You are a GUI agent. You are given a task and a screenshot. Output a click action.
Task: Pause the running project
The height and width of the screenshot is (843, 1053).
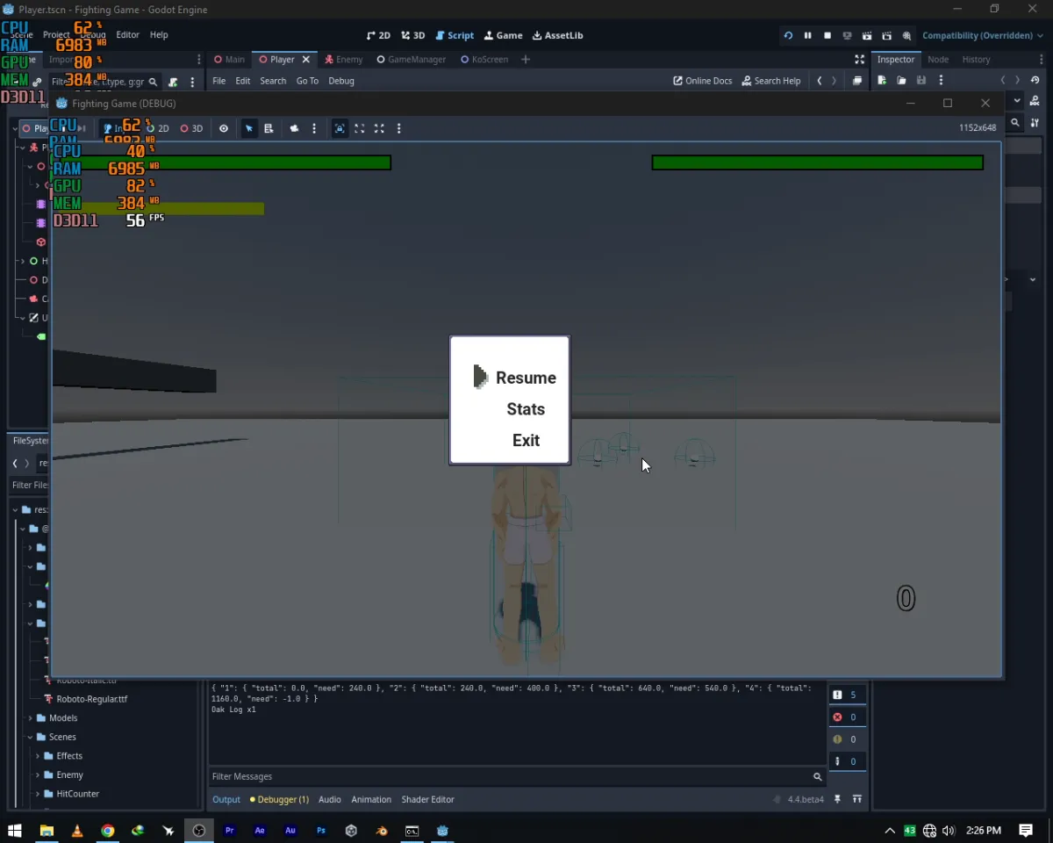[x=807, y=35]
